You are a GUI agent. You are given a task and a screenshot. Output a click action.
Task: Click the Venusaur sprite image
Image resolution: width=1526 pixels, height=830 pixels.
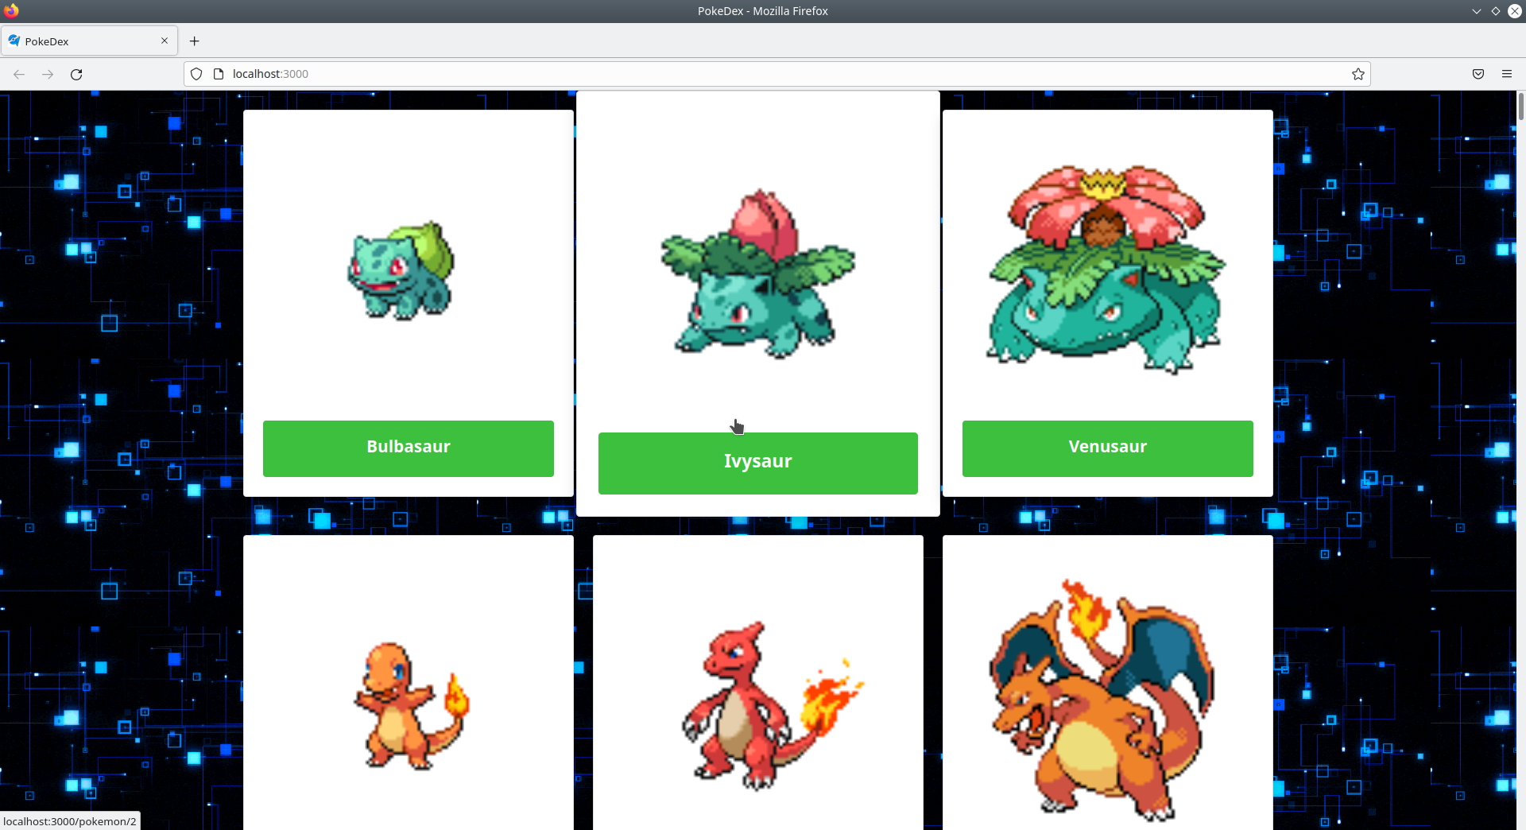pyautogui.click(x=1106, y=269)
